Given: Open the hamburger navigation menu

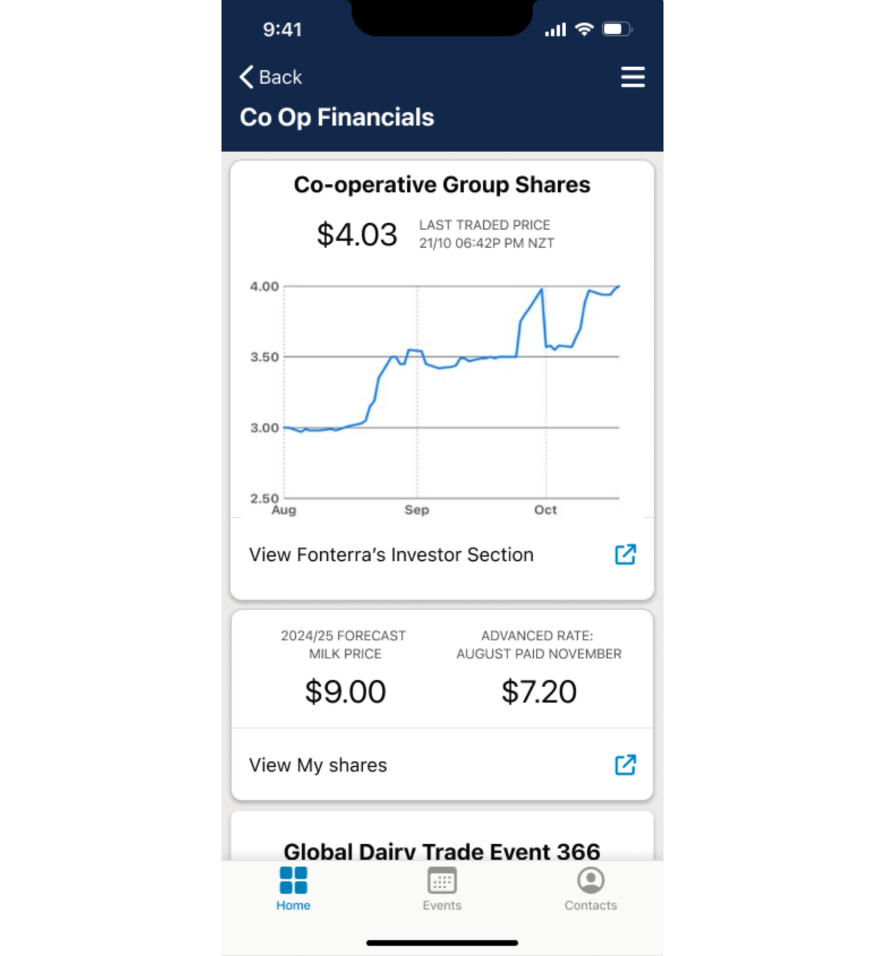Looking at the screenshot, I should coord(633,77).
